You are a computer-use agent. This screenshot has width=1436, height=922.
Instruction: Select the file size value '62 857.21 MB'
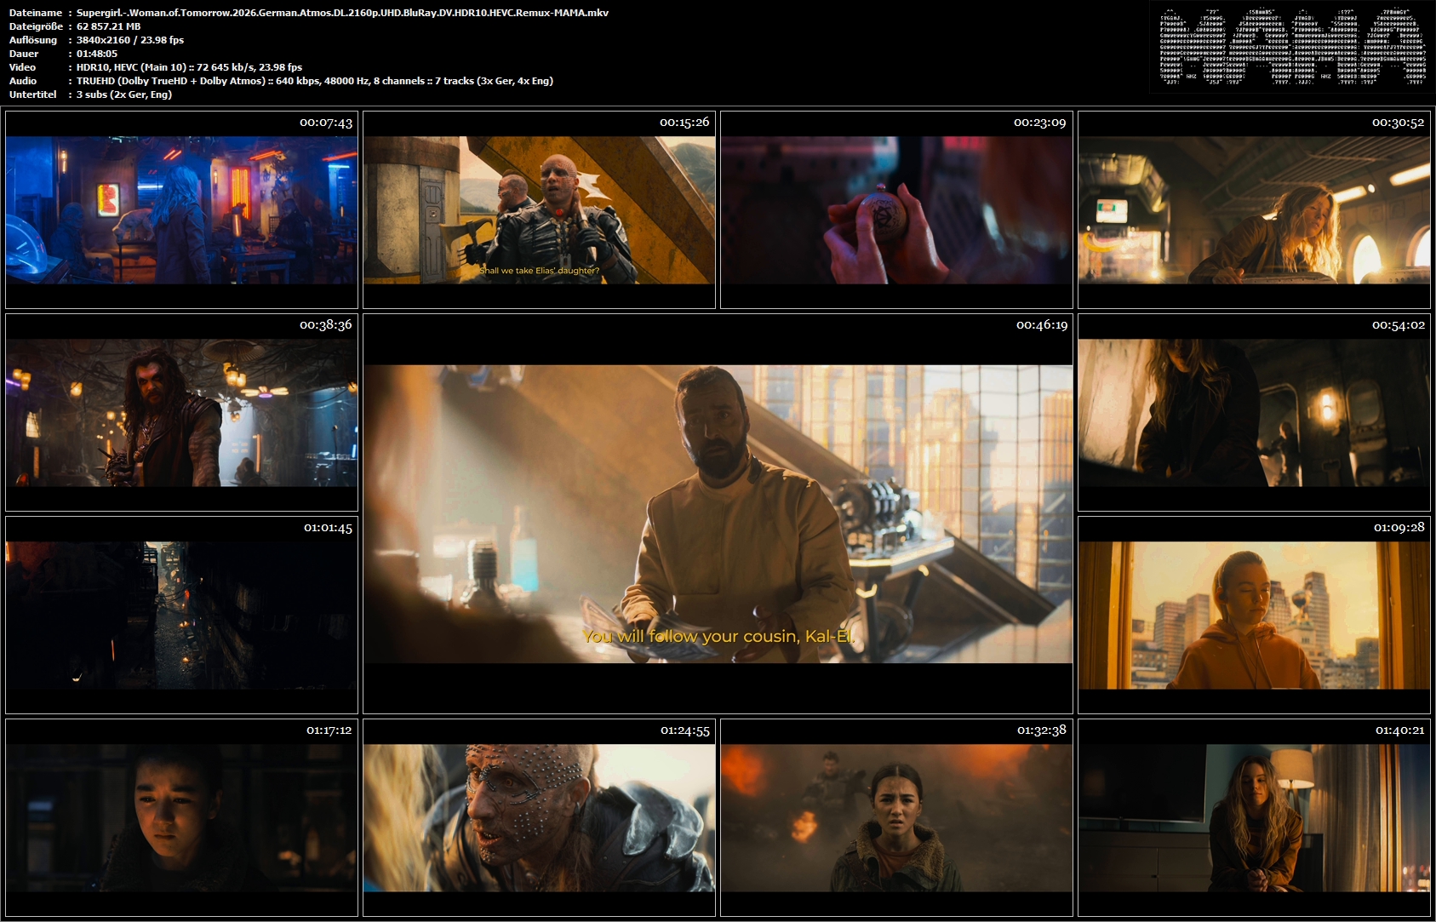click(x=108, y=26)
